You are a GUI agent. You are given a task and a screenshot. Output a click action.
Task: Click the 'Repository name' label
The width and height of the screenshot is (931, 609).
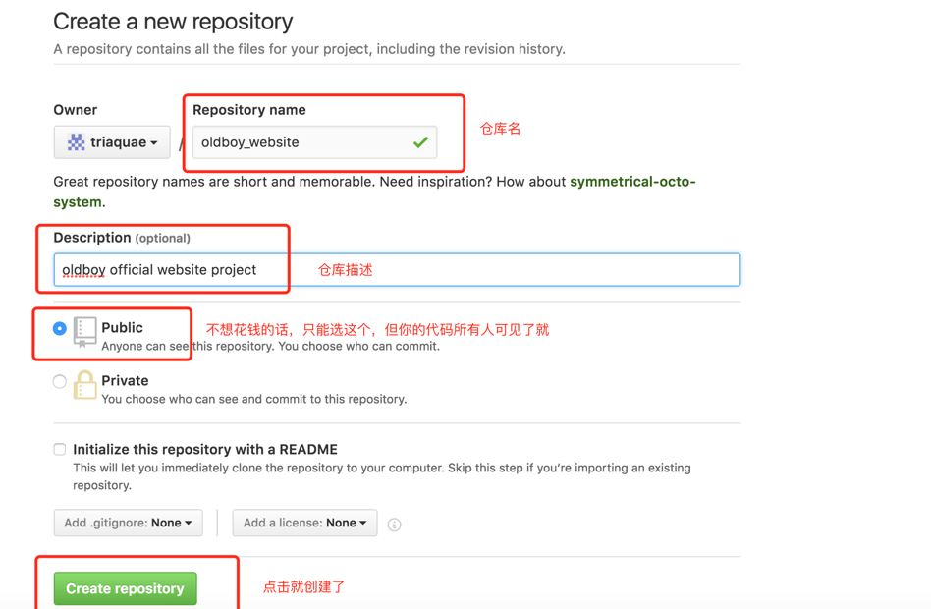coord(248,110)
